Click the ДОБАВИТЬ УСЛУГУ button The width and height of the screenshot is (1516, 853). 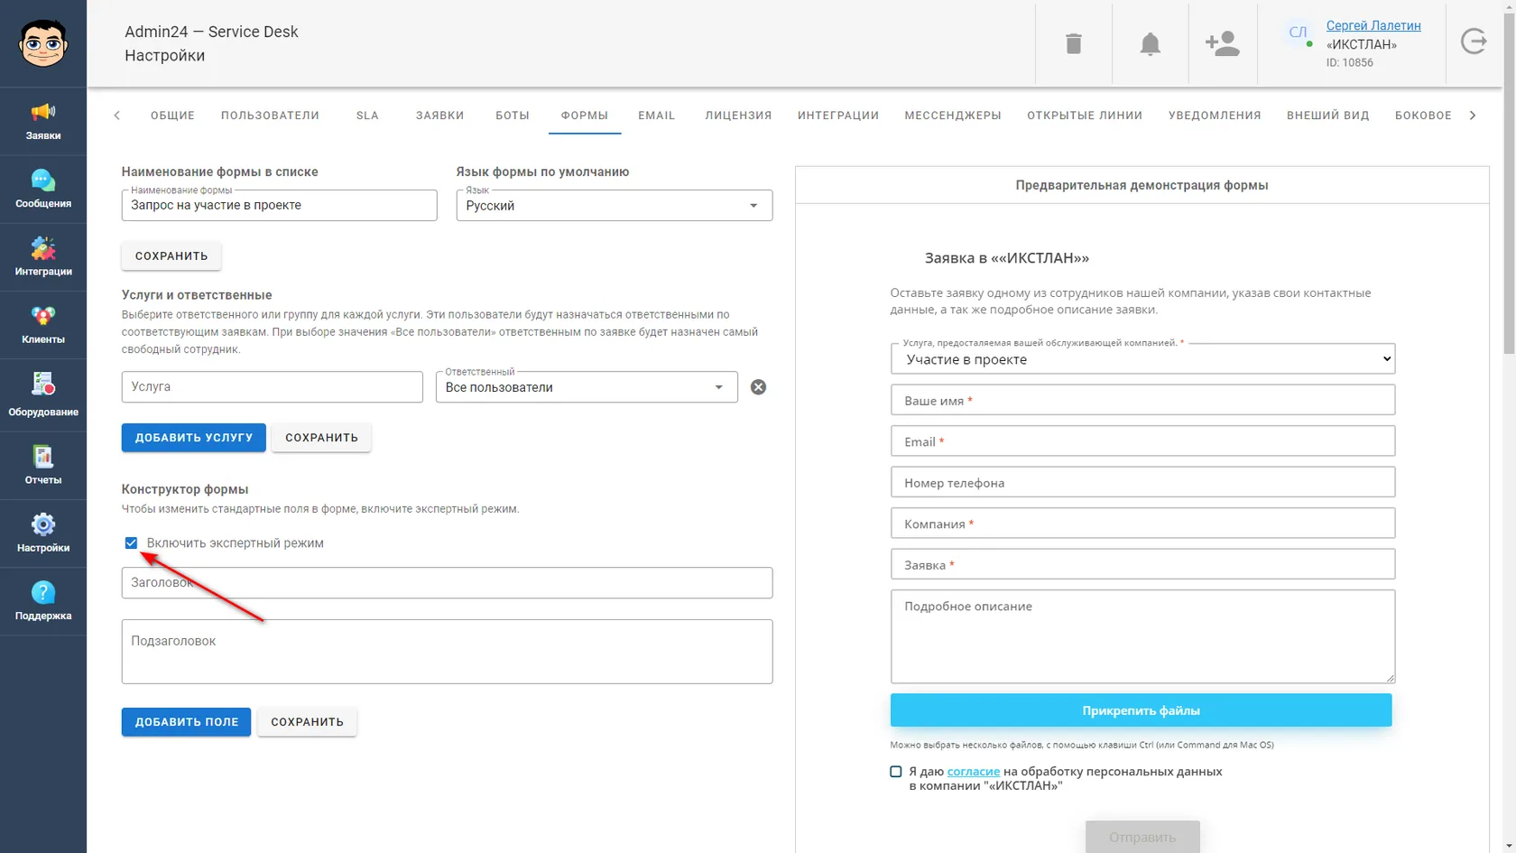tap(194, 438)
